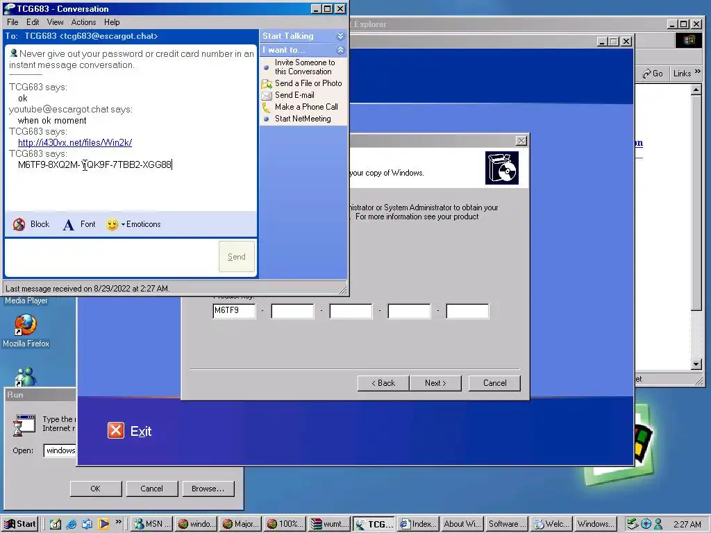Click the third product key field

(351, 311)
